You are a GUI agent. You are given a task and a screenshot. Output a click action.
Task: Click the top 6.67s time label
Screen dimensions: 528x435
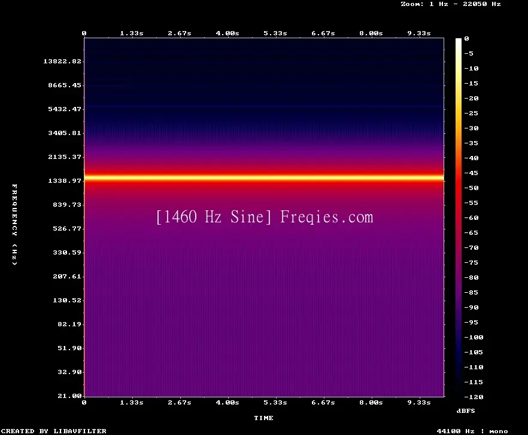point(323,33)
